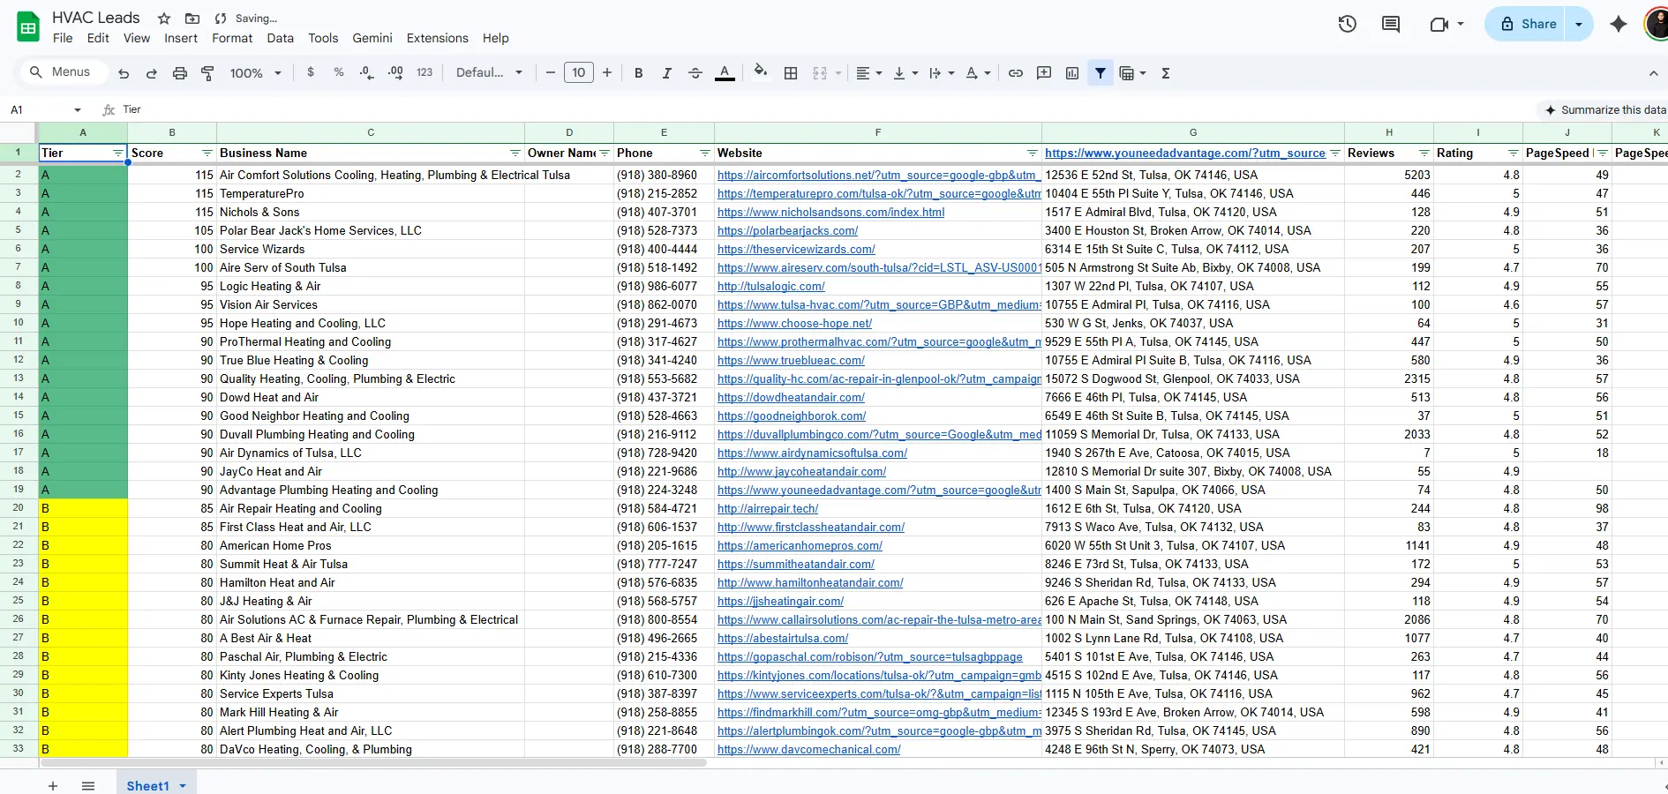Open the zoom 100% dropdown

255,73
